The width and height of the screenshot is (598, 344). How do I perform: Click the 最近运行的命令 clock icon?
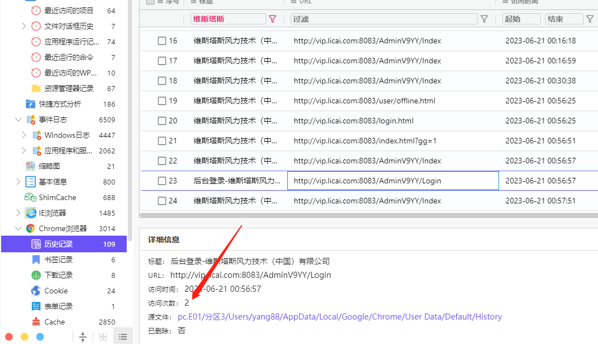[36, 57]
